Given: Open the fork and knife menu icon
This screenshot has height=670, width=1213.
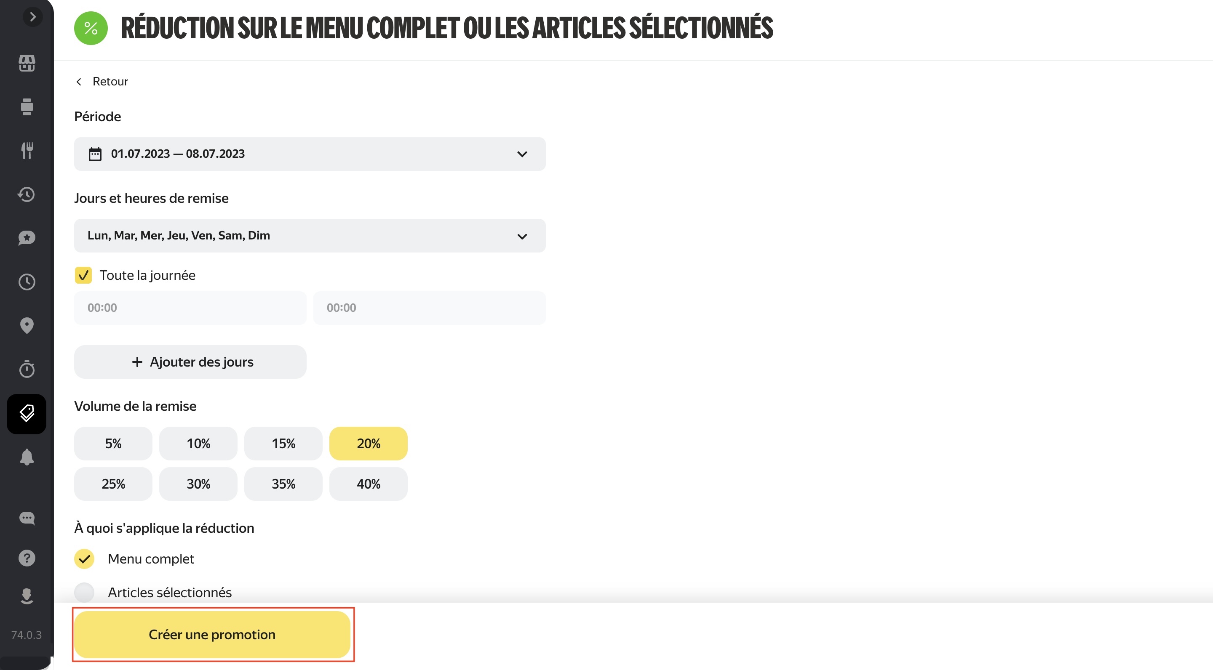Looking at the screenshot, I should point(27,151).
